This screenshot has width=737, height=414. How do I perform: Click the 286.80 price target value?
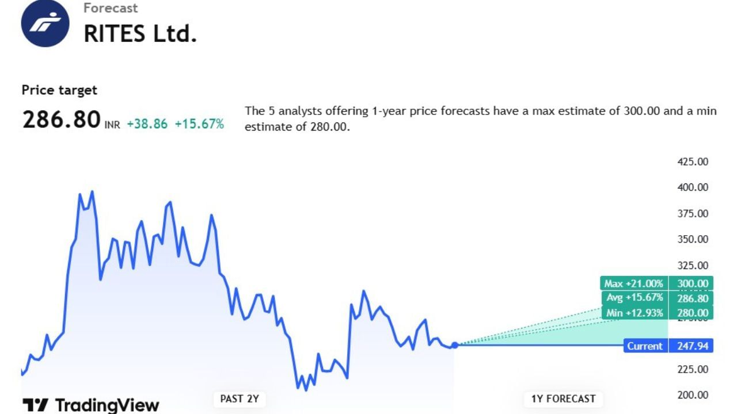(61, 120)
